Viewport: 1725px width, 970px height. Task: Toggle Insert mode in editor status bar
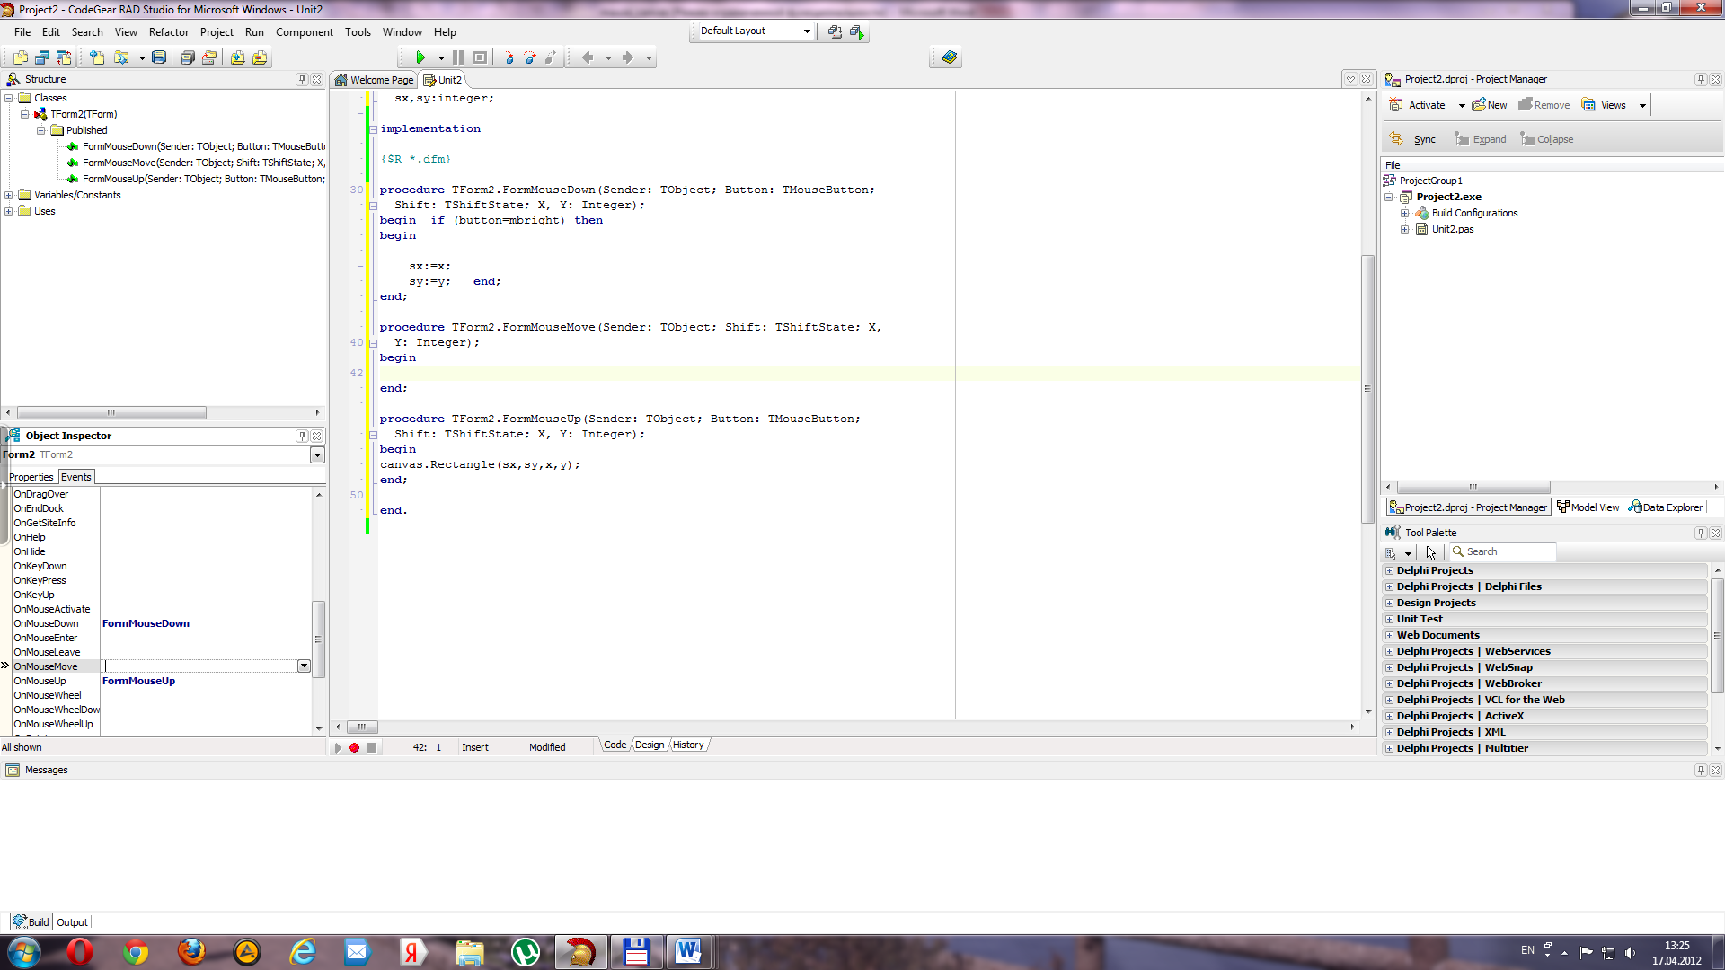tap(475, 747)
